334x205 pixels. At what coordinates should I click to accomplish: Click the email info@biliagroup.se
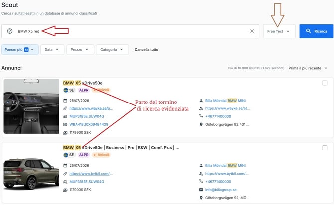coord(221,190)
